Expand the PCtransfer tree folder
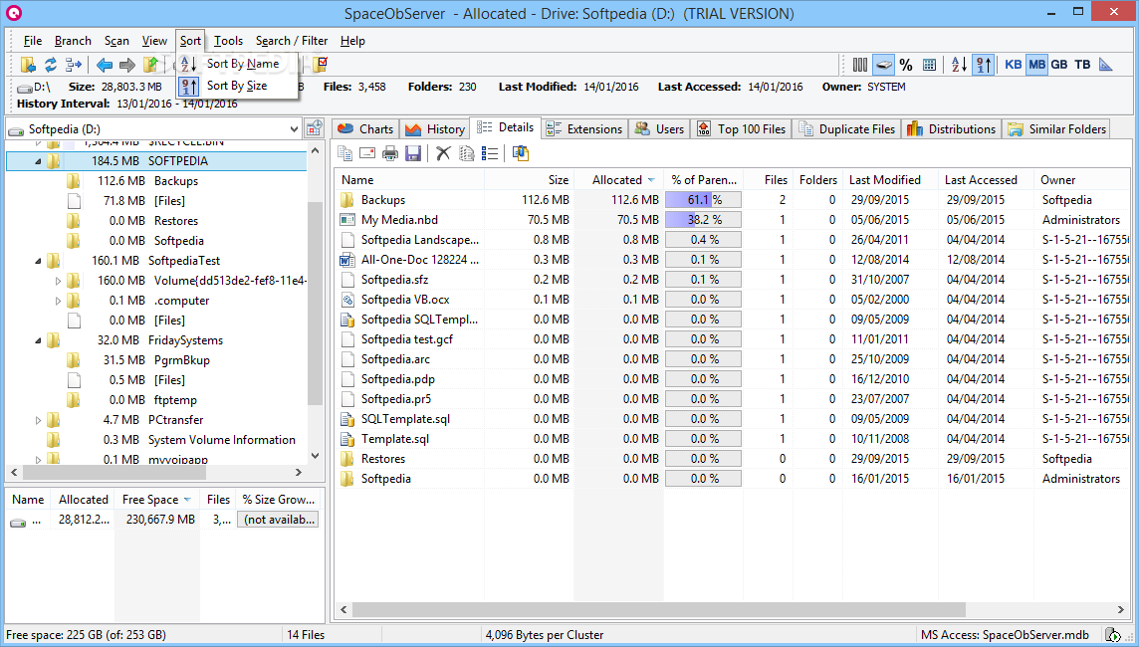Viewport: 1139px width, 647px height. 38,420
